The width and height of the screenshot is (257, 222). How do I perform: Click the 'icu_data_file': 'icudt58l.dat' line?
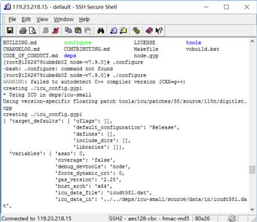[103, 193]
